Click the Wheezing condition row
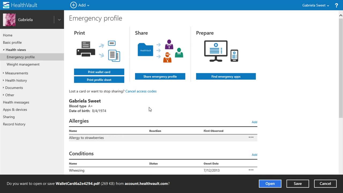 (x=163, y=170)
